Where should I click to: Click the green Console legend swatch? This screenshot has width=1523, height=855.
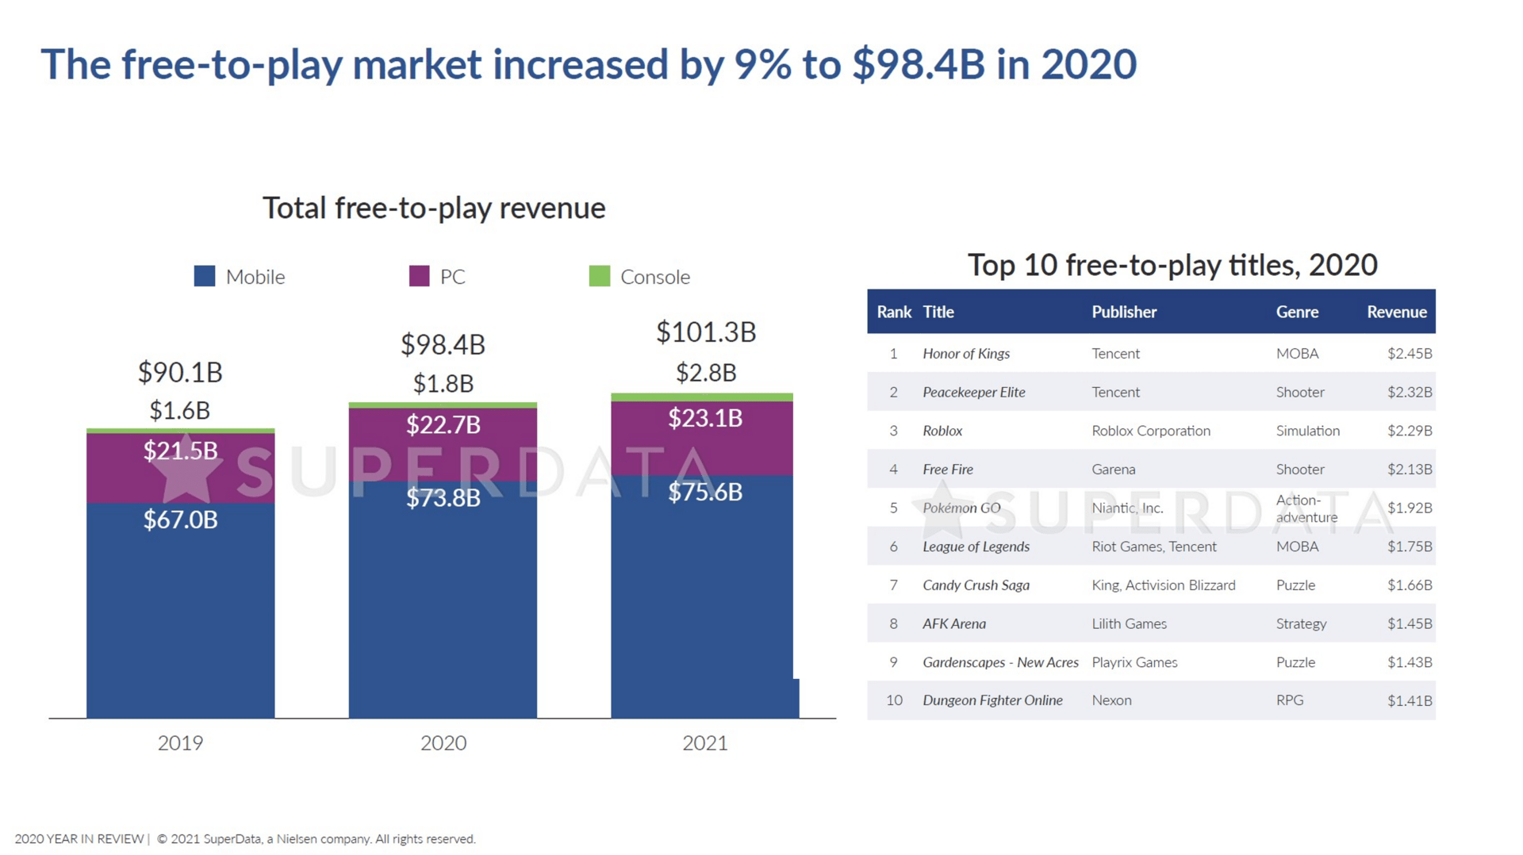click(x=600, y=276)
